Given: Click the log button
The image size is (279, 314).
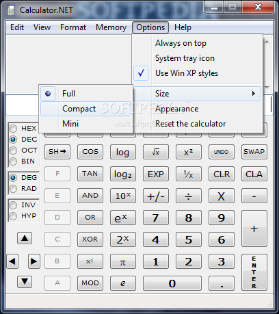Looking at the screenshot, I should [x=123, y=152].
